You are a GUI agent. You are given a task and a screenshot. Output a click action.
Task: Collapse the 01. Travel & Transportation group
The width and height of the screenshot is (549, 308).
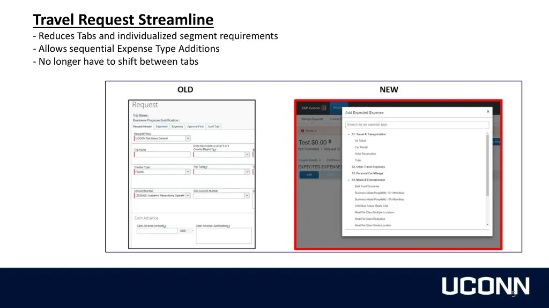(348, 134)
